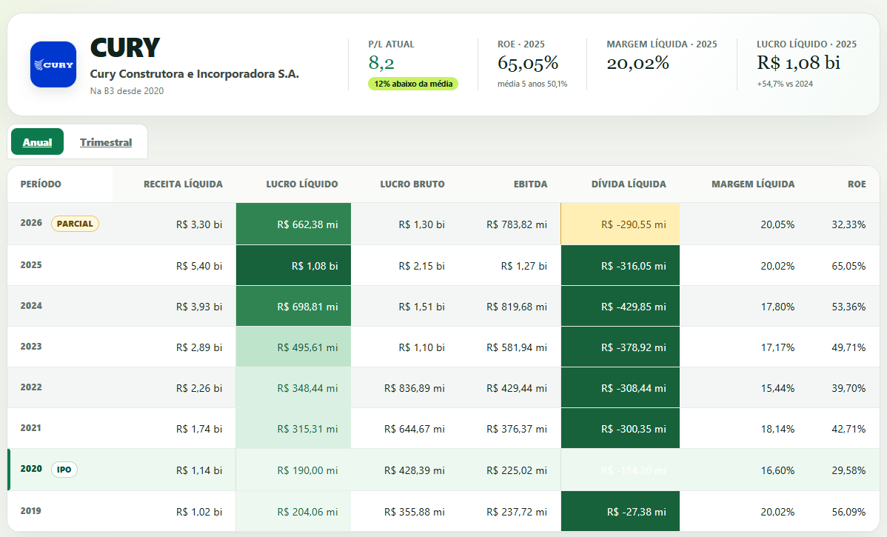Click the LUCRO BRUTO column header

[x=412, y=184]
